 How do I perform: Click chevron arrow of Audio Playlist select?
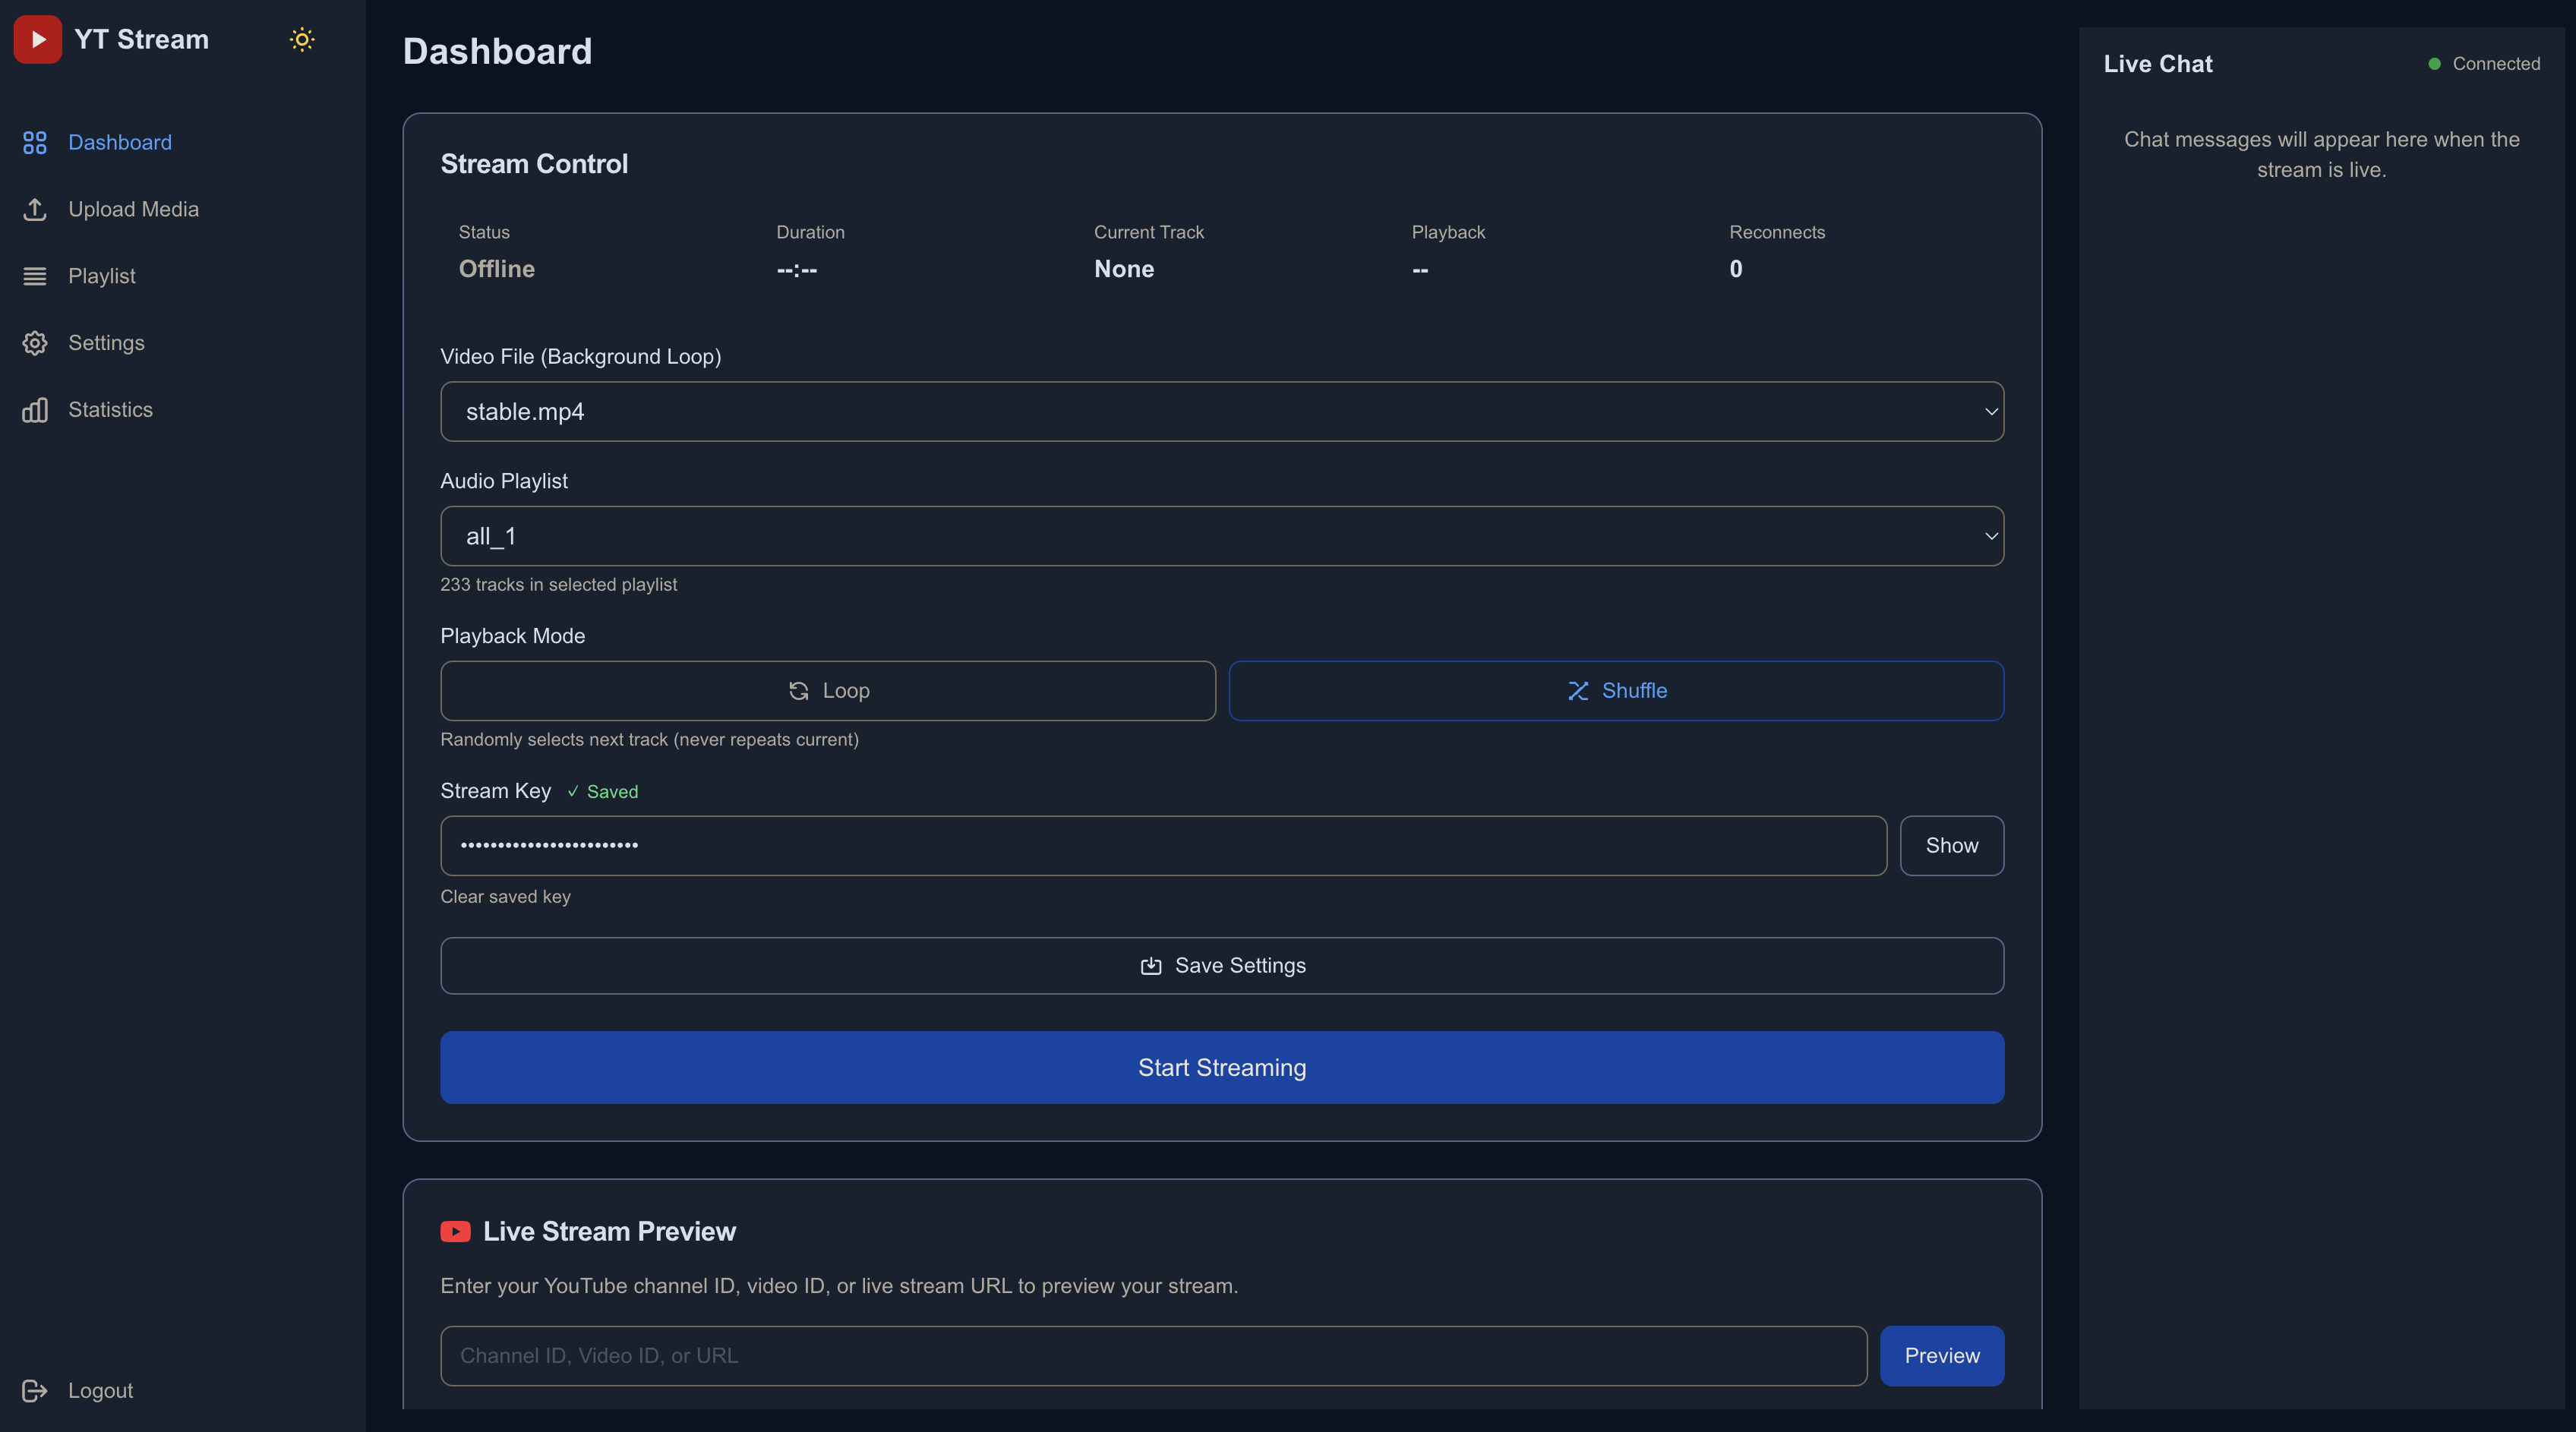1990,536
